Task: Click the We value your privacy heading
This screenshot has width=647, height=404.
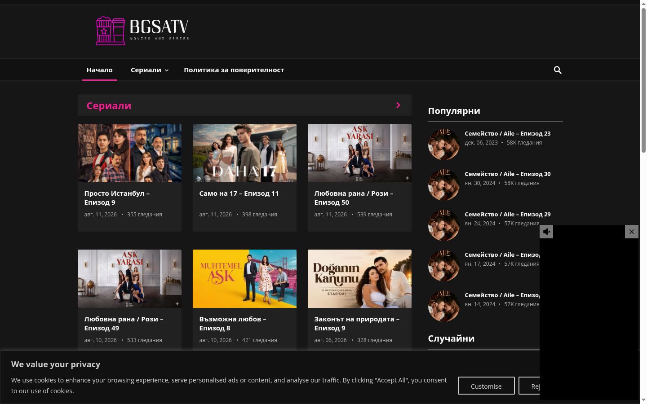Action: pyautogui.click(x=56, y=364)
